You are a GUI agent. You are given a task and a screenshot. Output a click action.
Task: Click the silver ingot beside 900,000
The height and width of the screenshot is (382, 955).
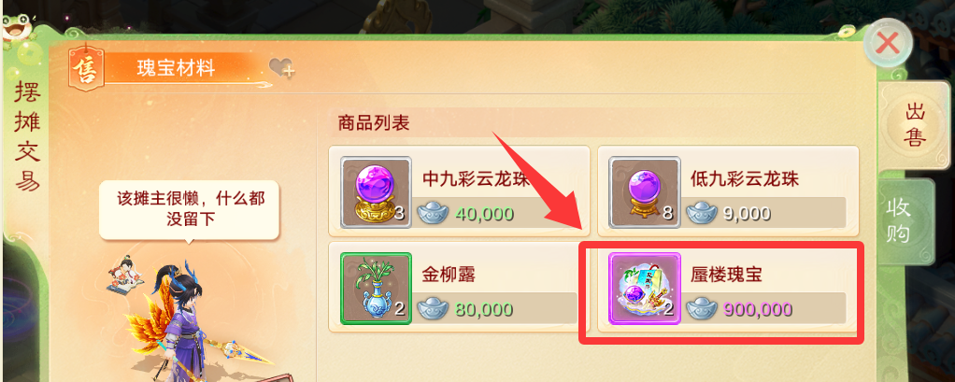(701, 309)
